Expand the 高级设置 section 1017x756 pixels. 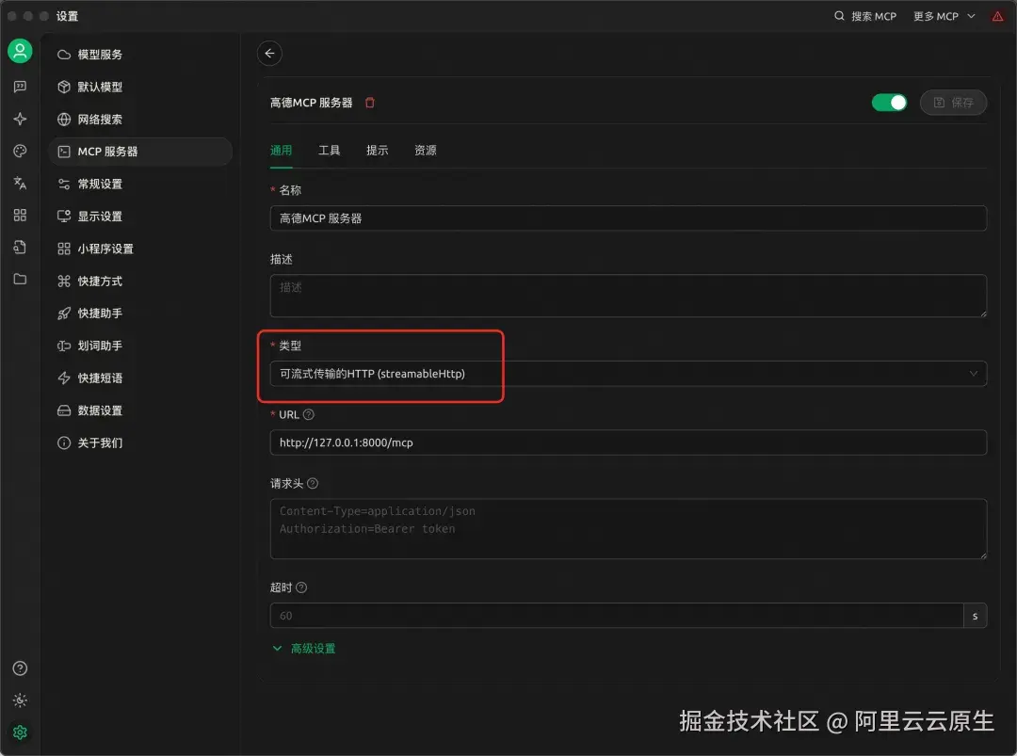pyautogui.click(x=303, y=649)
